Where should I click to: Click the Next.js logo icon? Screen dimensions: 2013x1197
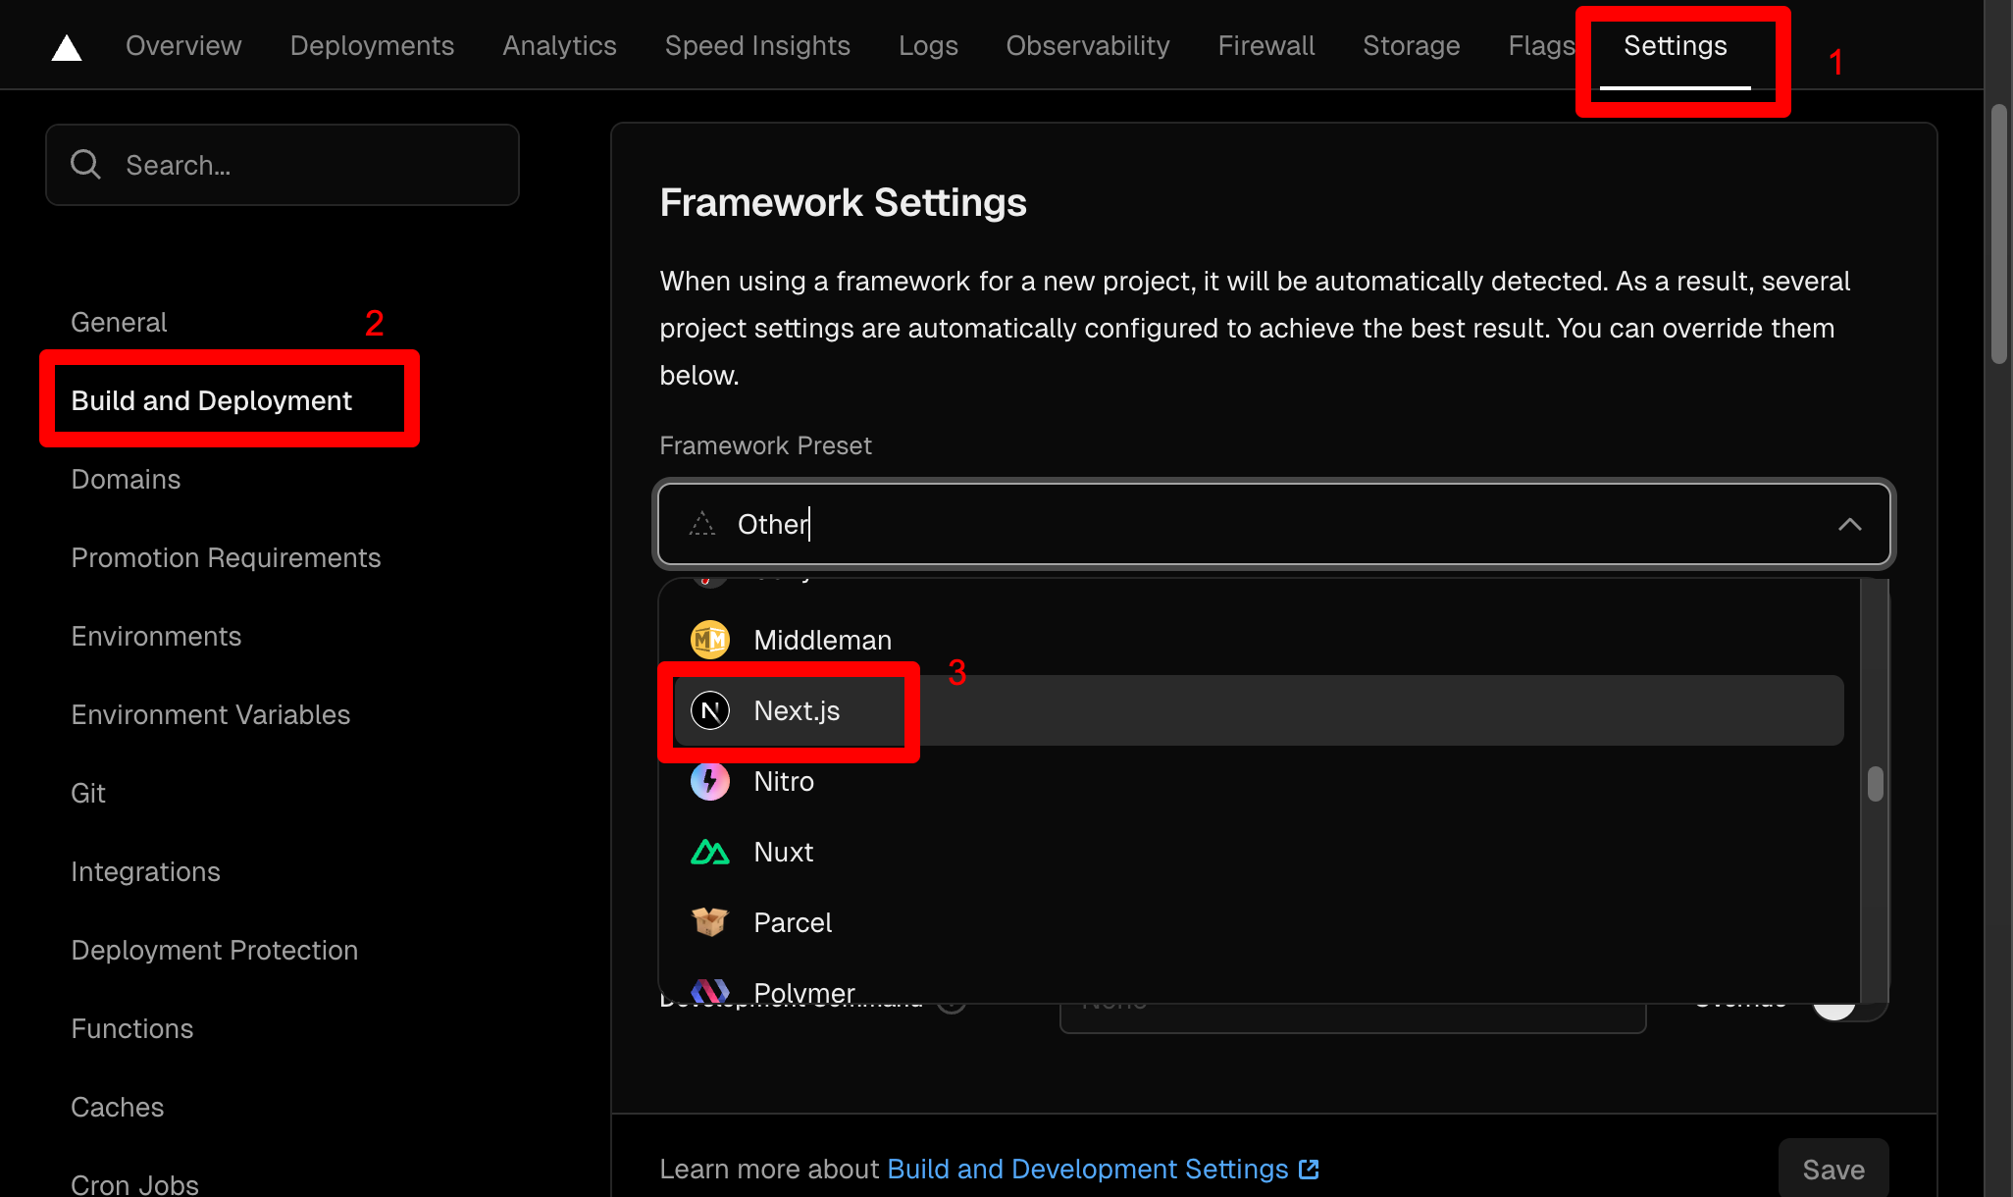[710, 710]
